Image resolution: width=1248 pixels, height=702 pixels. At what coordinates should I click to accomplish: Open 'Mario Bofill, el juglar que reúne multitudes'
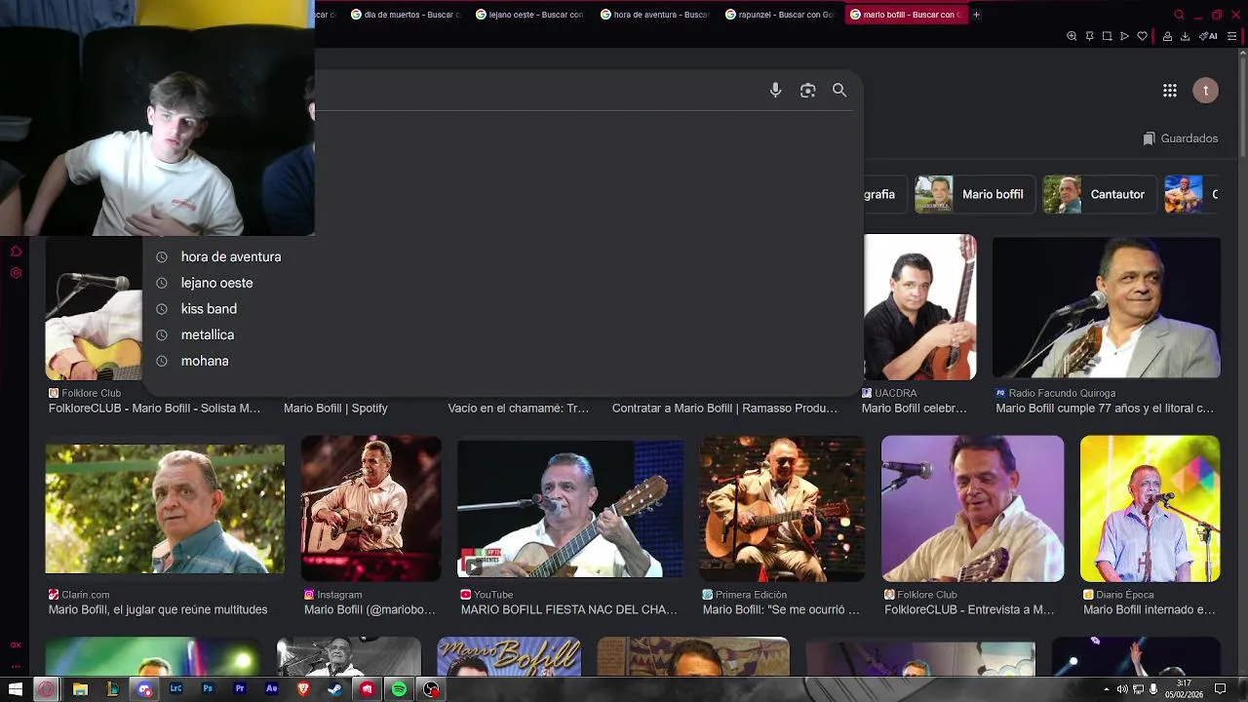[158, 609]
